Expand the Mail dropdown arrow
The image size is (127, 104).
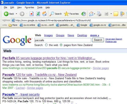(x=95, y=14)
